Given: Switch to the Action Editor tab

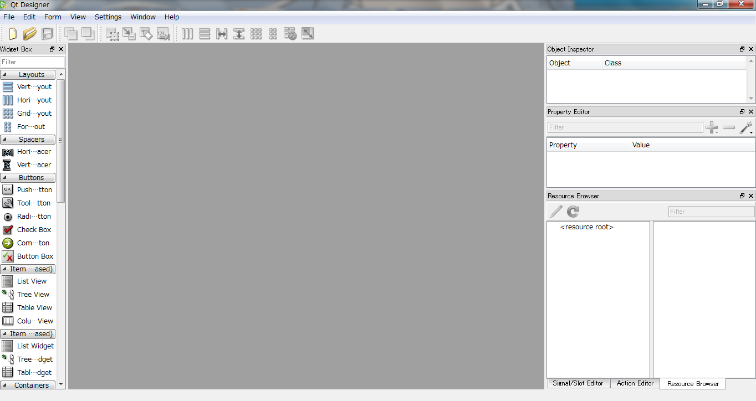Looking at the screenshot, I should (x=635, y=383).
